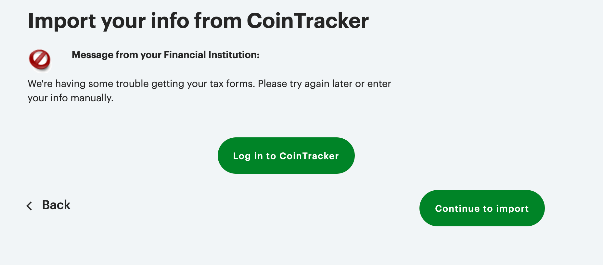Click the Import your info from CoinTracker heading

click(198, 21)
